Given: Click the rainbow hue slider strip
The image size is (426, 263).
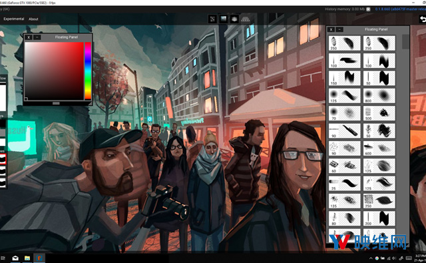Looking at the screenshot, I should [88, 71].
